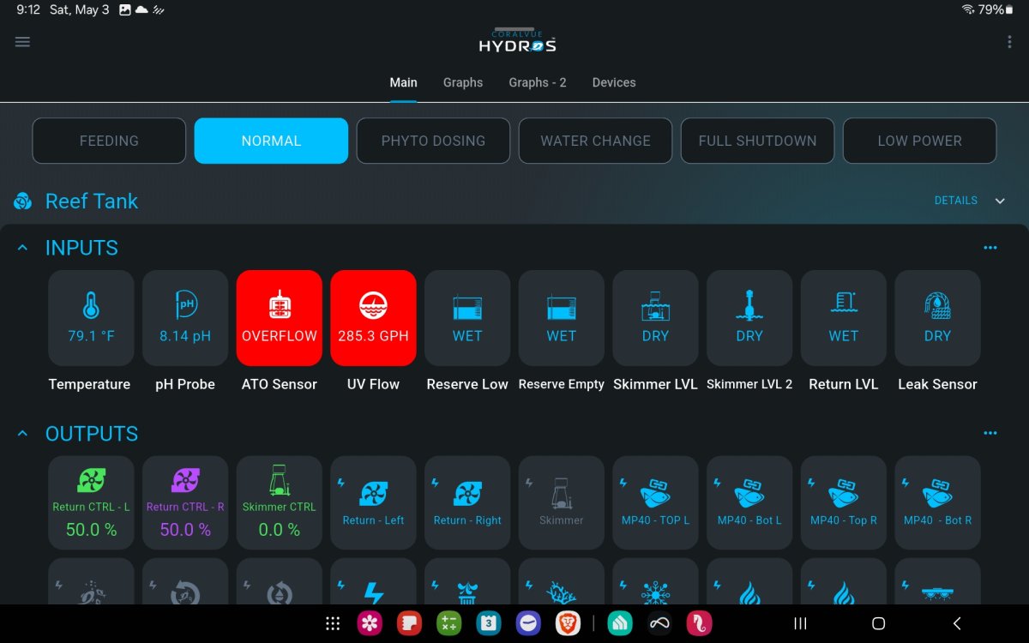1029x643 pixels.
Task: Open the pH Probe tile
Action: (185, 318)
